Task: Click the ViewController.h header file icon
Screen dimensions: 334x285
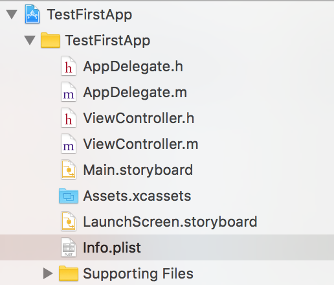Action: tap(69, 118)
